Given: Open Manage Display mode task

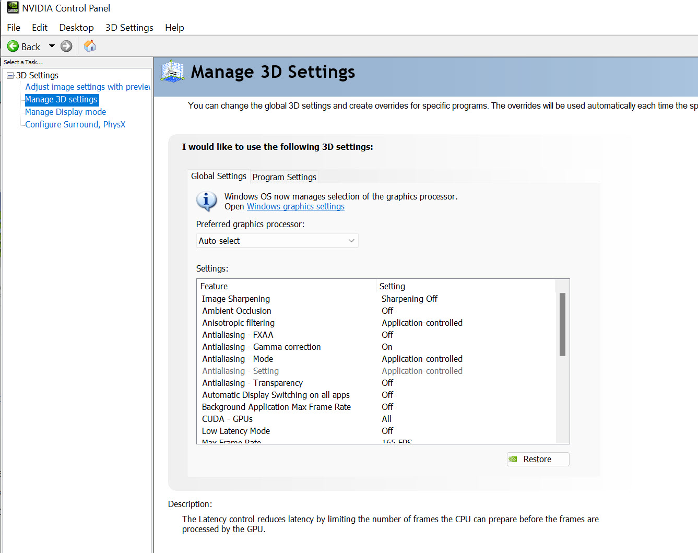Looking at the screenshot, I should point(65,112).
